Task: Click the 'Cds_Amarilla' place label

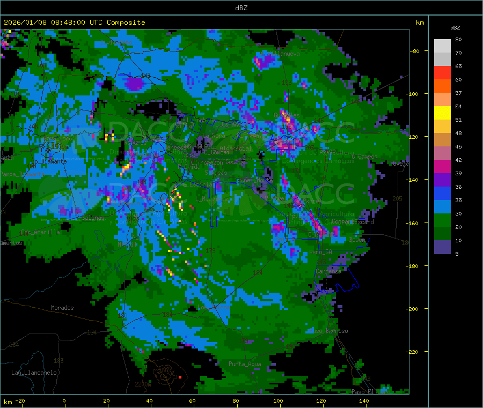Action: click(40, 232)
